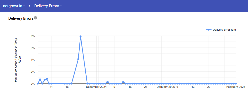248x97 pixels.
Task: Click the help icon beside Delivery Errors
Action: [x=36, y=18]
